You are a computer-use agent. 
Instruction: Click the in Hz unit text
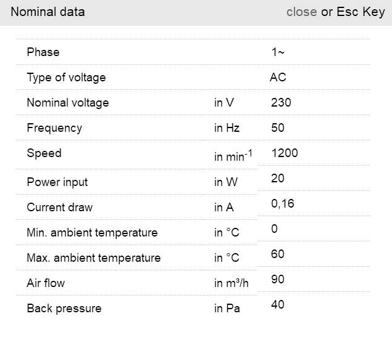point(227,128)
